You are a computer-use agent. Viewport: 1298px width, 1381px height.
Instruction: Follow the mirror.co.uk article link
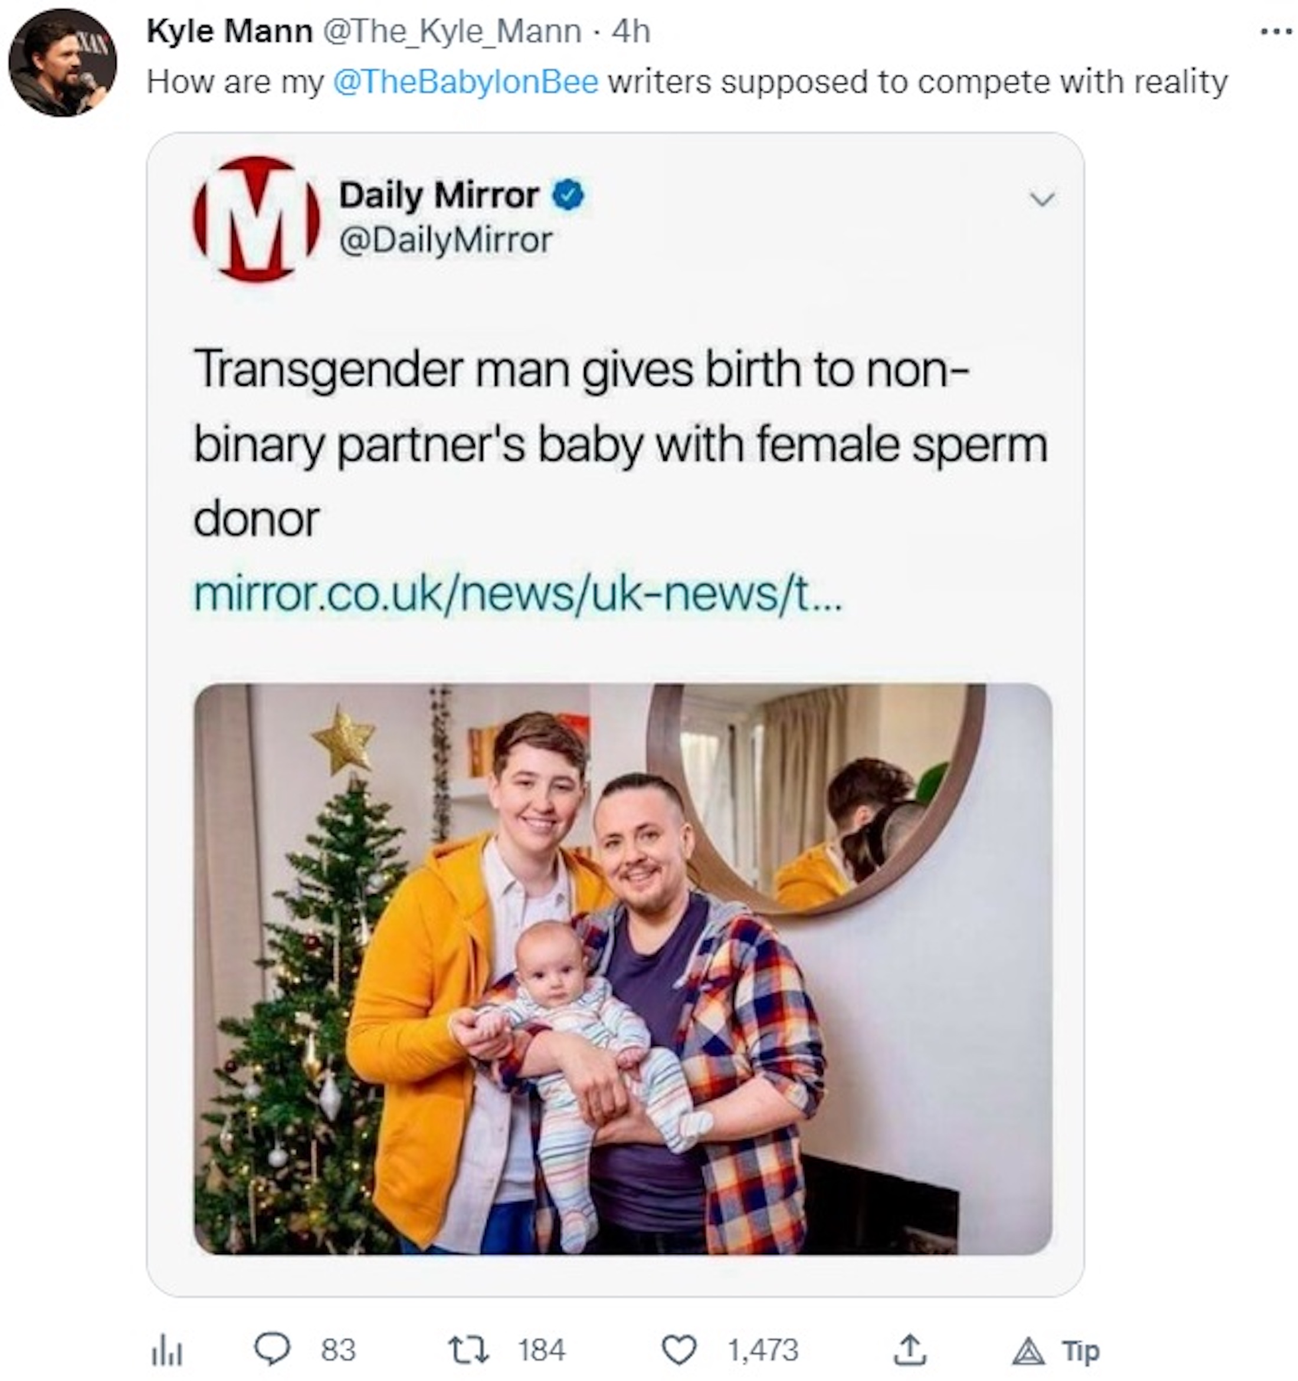click(x=517, y=595)
